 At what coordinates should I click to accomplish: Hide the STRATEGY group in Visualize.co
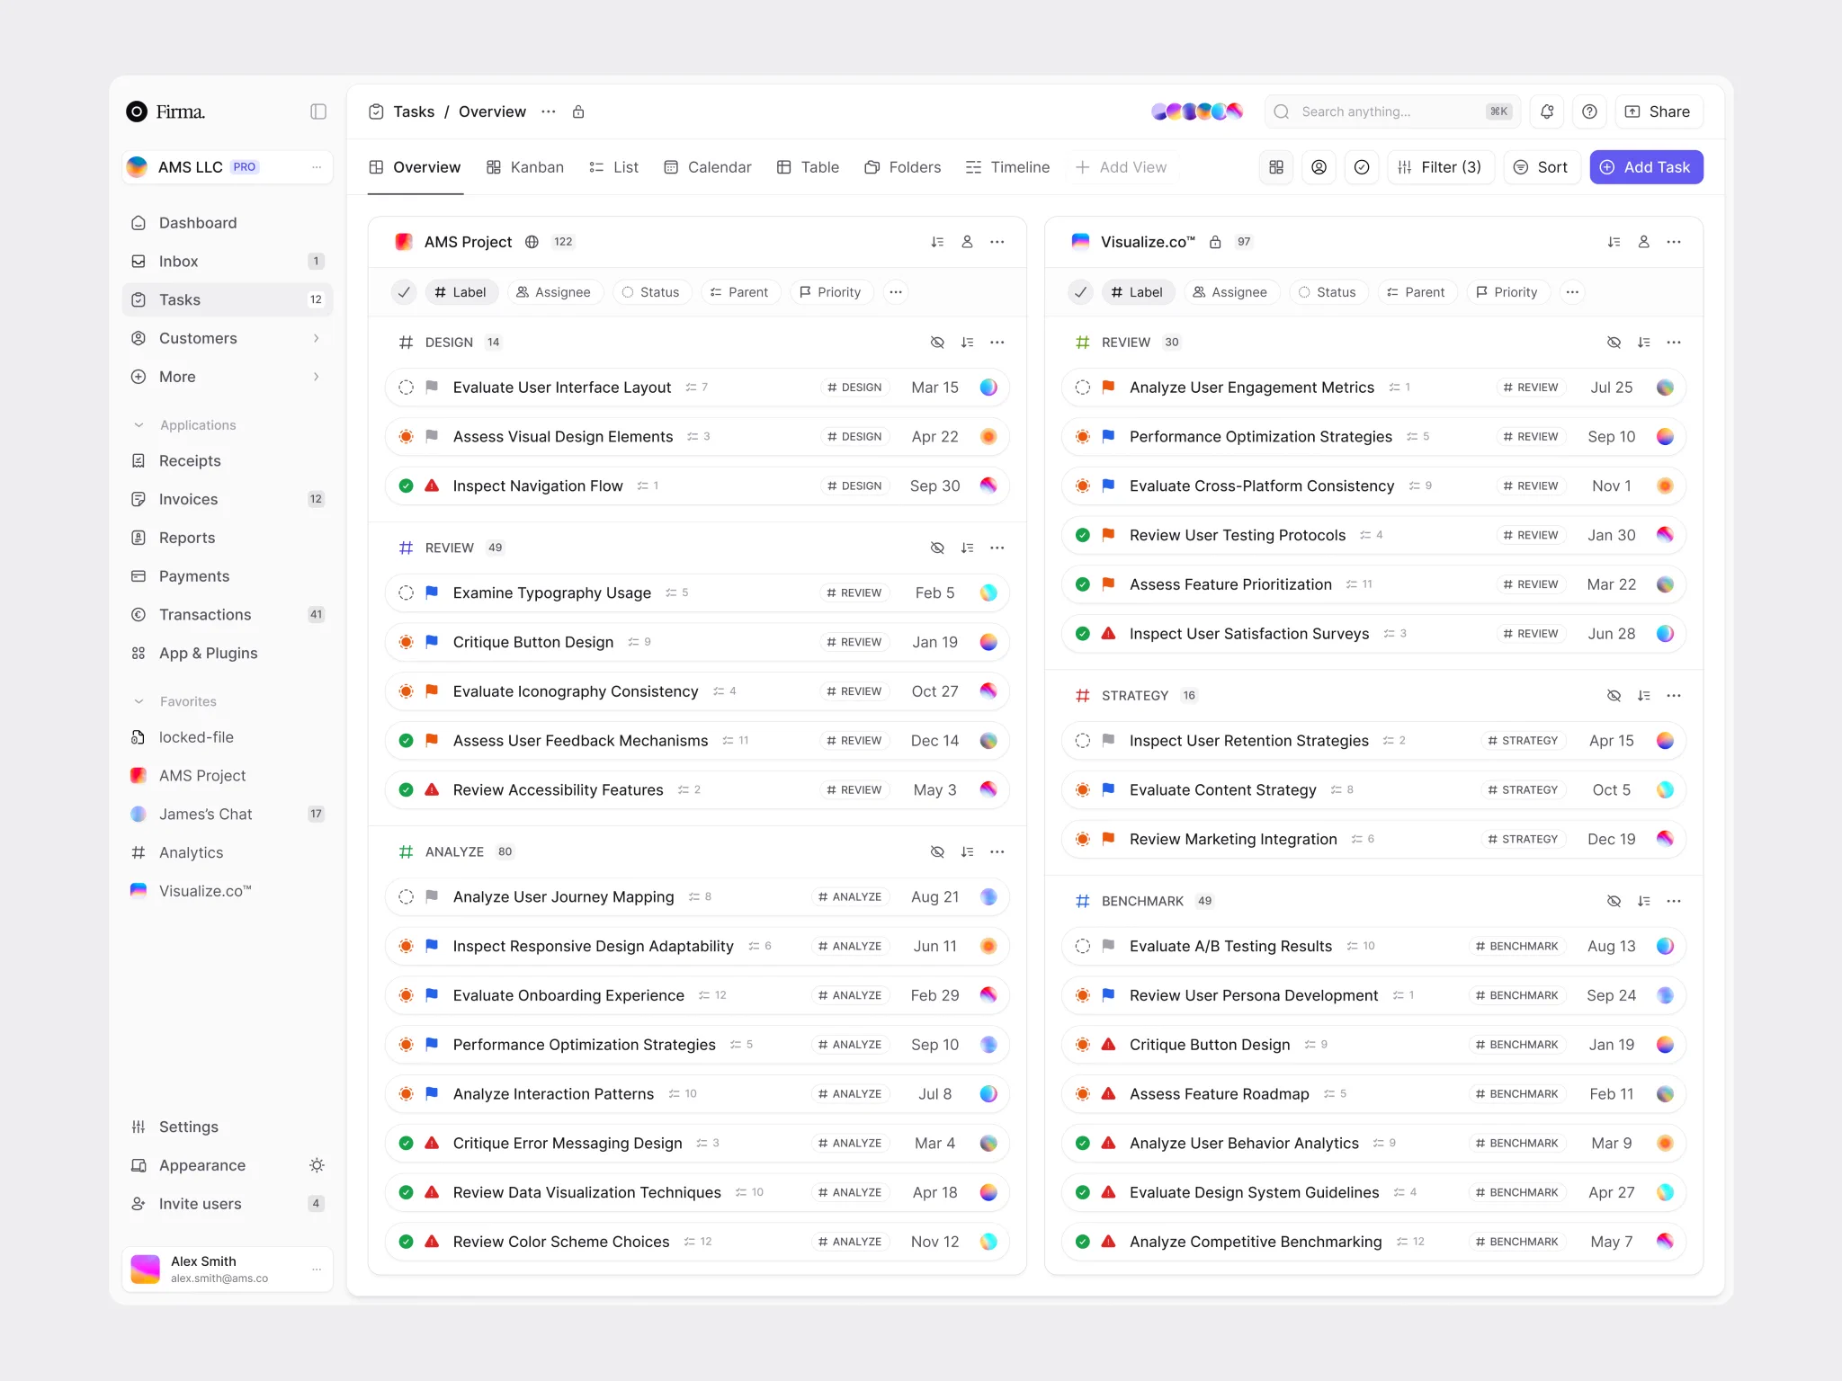click(1614, 696)
